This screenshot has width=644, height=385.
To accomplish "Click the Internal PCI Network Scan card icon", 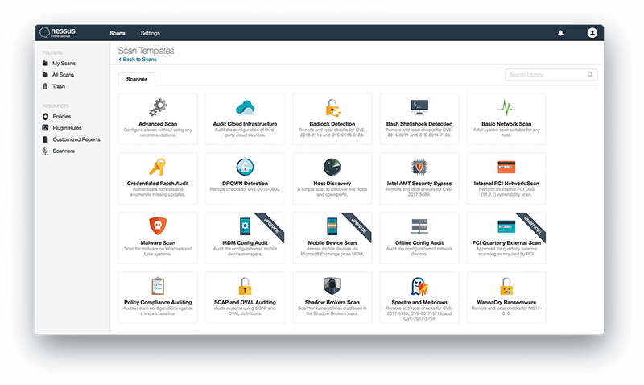I will pyautogui.click(x=506, y=168).
